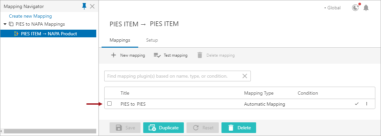Collapse the PIES to NAPA Mappings folder

(5, 24)
